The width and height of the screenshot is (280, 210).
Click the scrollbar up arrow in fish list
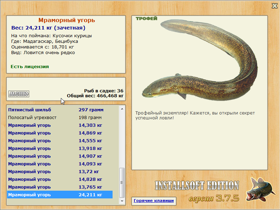(122, 109)
